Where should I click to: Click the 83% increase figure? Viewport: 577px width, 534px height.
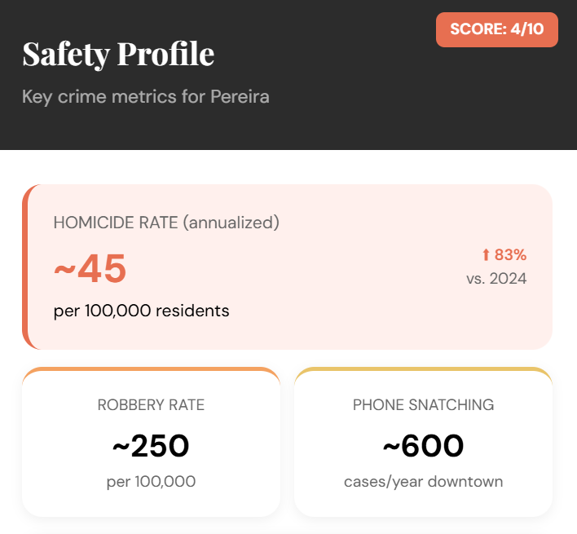pyautogui.click(x=510, y=255)
